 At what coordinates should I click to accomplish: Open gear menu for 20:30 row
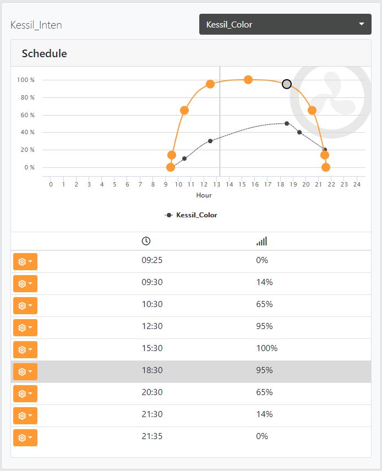[25, 393]
